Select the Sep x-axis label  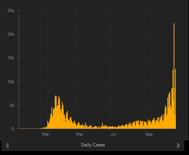click(149, 134)
